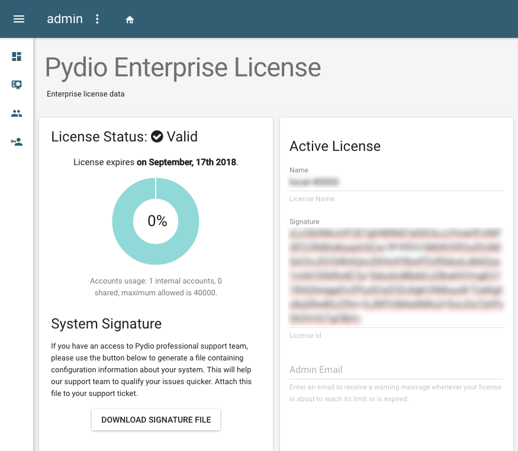Click the Valid checkmark status icon
This screenshot has height=451, width=518.
tap(157, 136)
